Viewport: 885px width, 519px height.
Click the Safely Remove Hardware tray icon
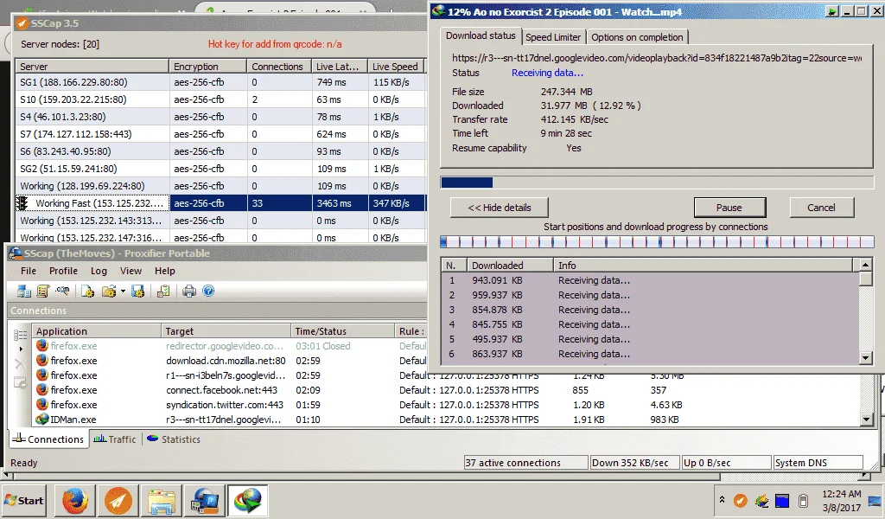point(803,500)
